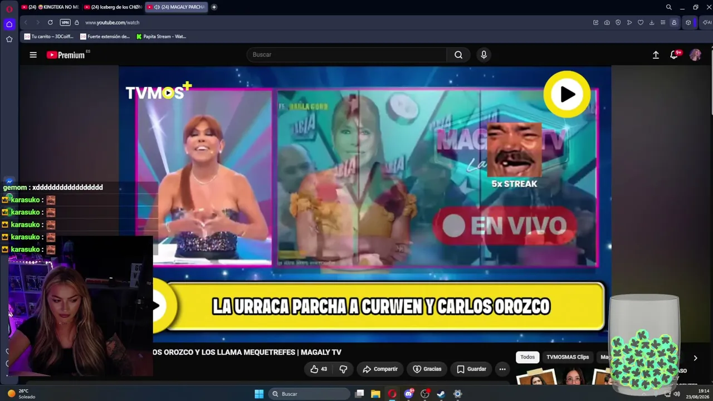Open File Explorer from taskbar

pyautogui.click(x=376, y=394)
